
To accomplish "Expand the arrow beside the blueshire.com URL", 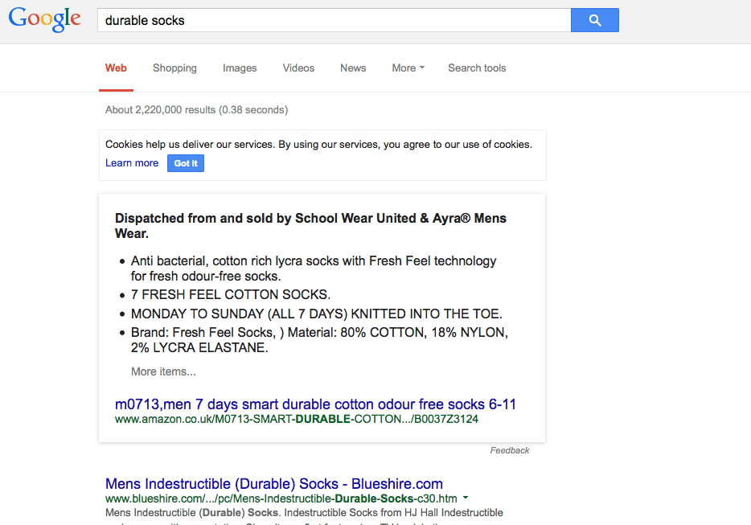I will [466, 498].
